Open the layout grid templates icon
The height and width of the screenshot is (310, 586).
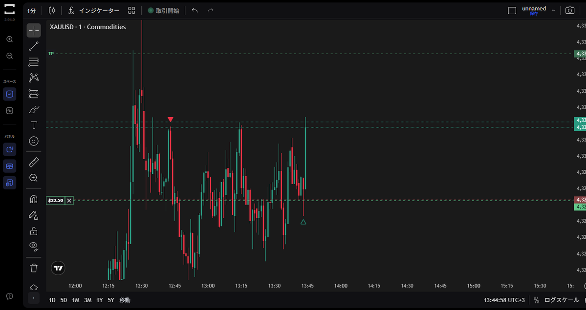pyautogui.click(x=131, y=11)
